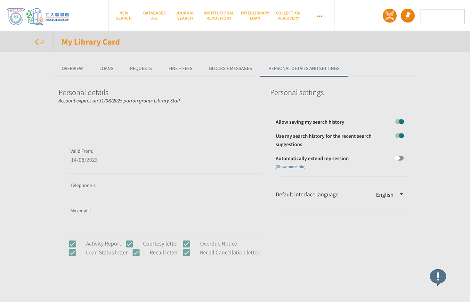
Task: Click the Show more info link
Action: click(291, 167)
